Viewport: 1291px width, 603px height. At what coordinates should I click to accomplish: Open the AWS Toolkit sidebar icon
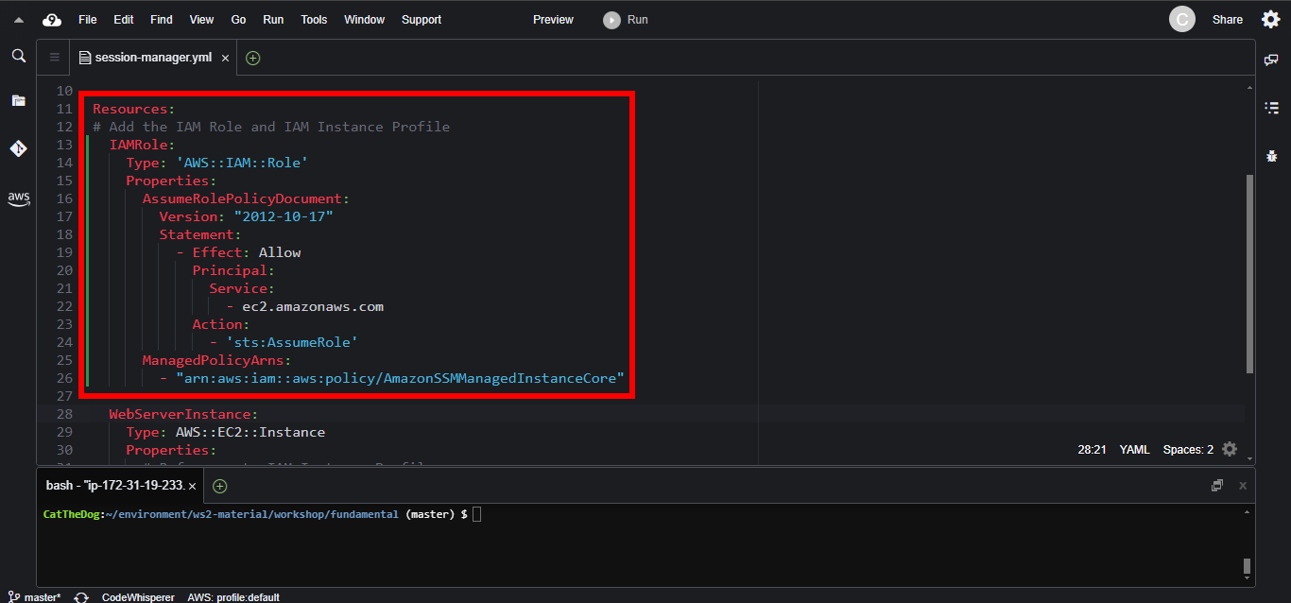pos(18,198)
